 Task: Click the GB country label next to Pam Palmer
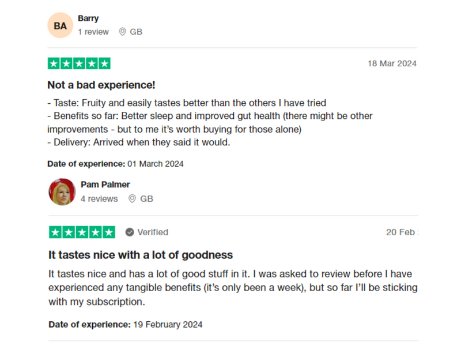coord(146,198)
